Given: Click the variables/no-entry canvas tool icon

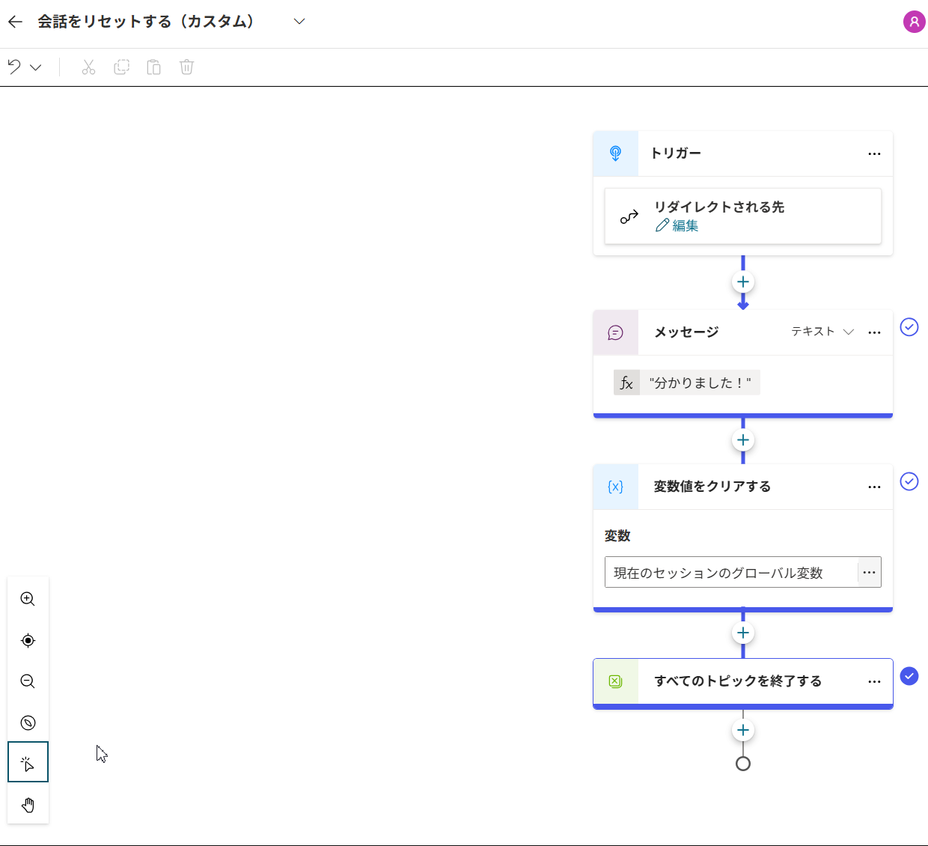Looking at the screenshot, I should [28, 722].
